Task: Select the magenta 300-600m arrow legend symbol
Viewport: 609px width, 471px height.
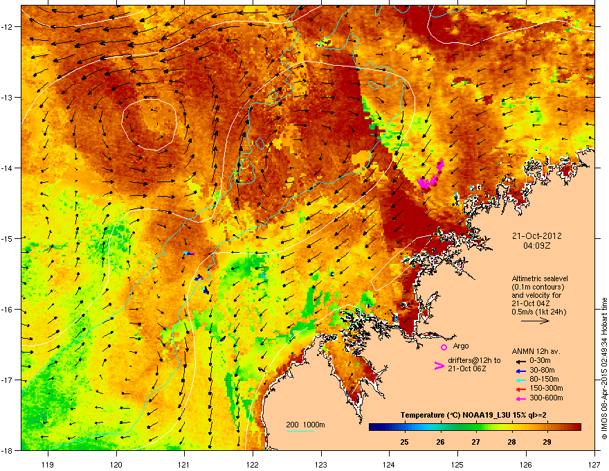Action: [x=520, y=399]
